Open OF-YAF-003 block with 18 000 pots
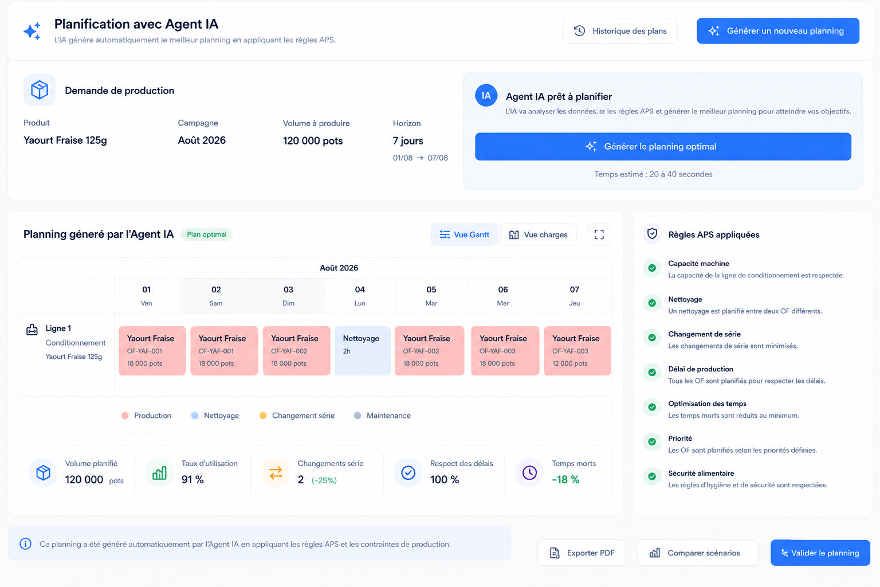 tap(505, 351)
